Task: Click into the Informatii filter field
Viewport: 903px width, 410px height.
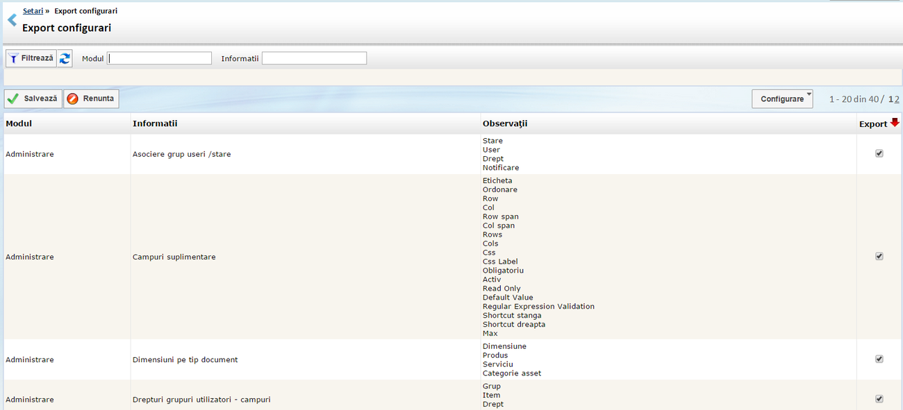Action: pos(314,58)
